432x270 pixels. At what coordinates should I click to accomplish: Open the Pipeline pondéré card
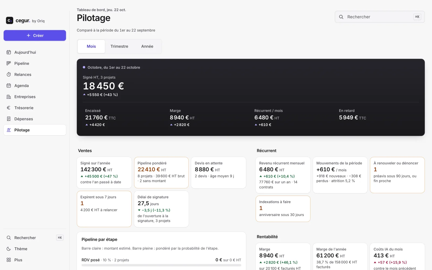coord(161,173)
